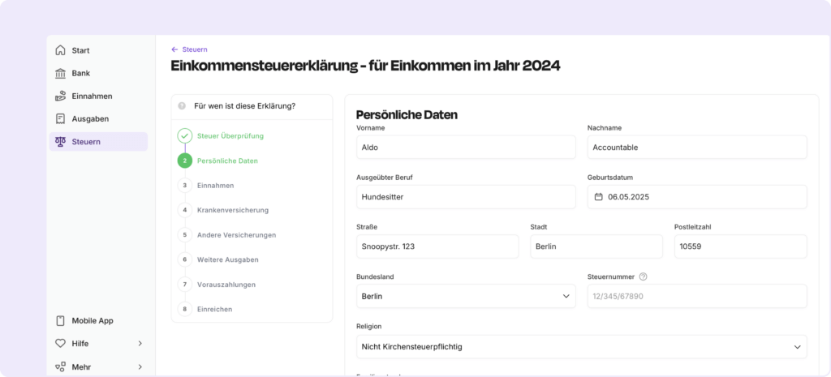Click the Start home icon in sidebar
The image size is (831, 377).
(x=61, y=50)
